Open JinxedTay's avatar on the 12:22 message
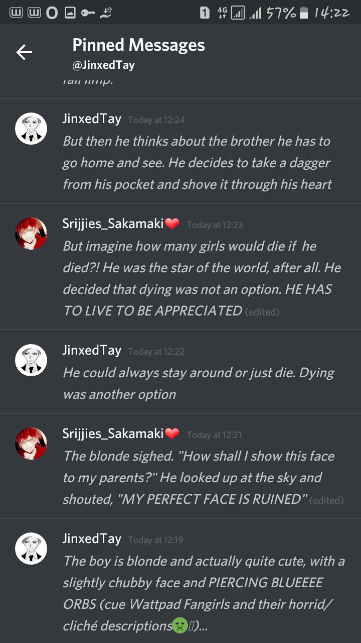The height and width of the screenshot is (643, 361). [31, 360]
